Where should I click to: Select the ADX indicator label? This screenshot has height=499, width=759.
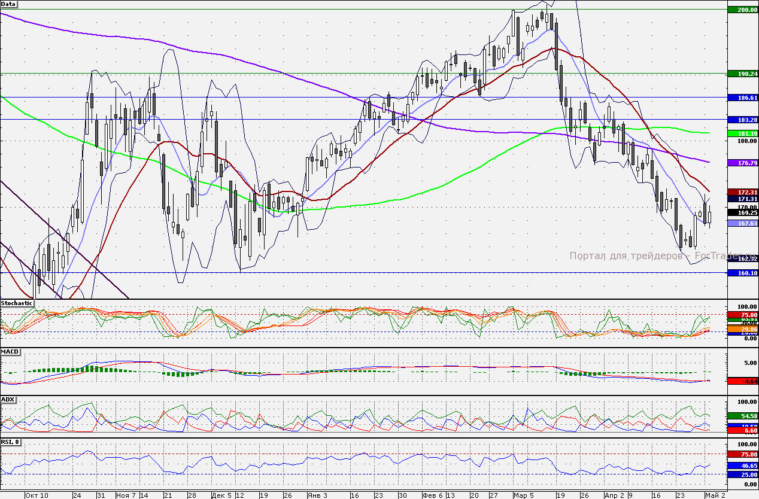[x=8, y=398]
